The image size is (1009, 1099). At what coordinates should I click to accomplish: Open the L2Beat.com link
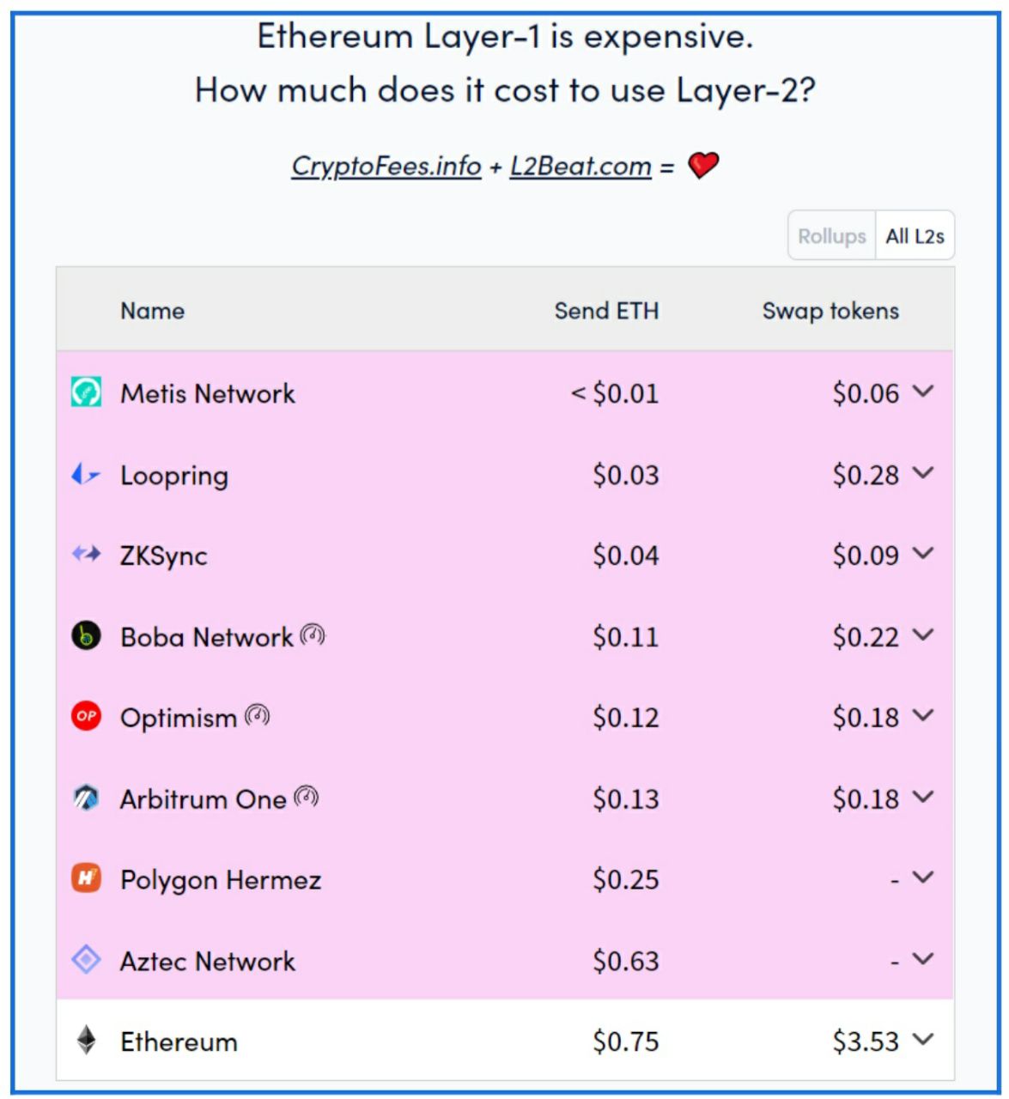(x=580, y=166)
